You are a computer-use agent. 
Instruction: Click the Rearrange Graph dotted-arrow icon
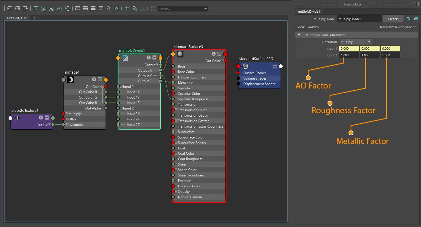point(59,9)
